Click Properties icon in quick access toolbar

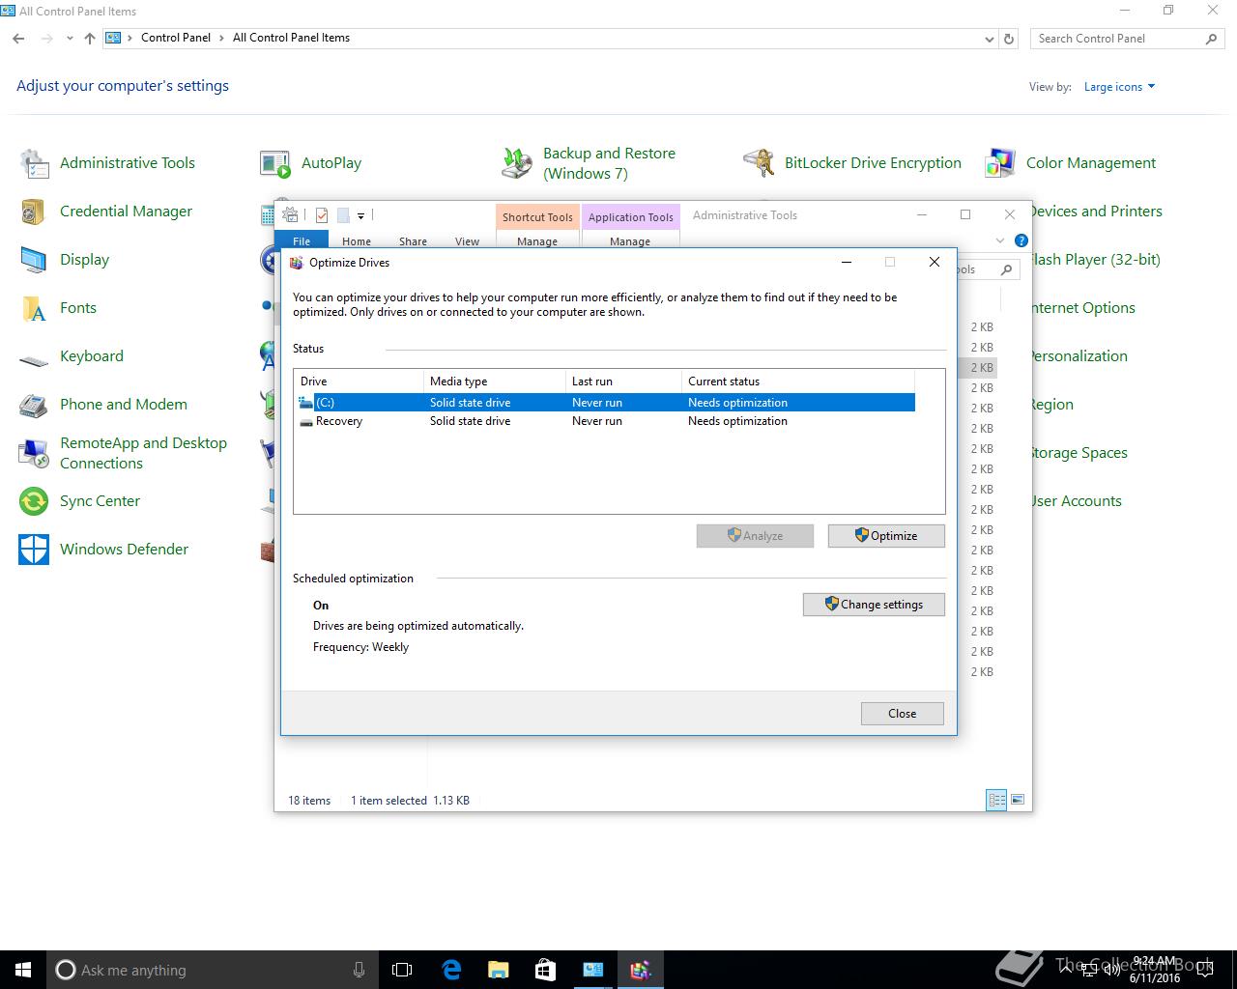(x=322, y=215)
